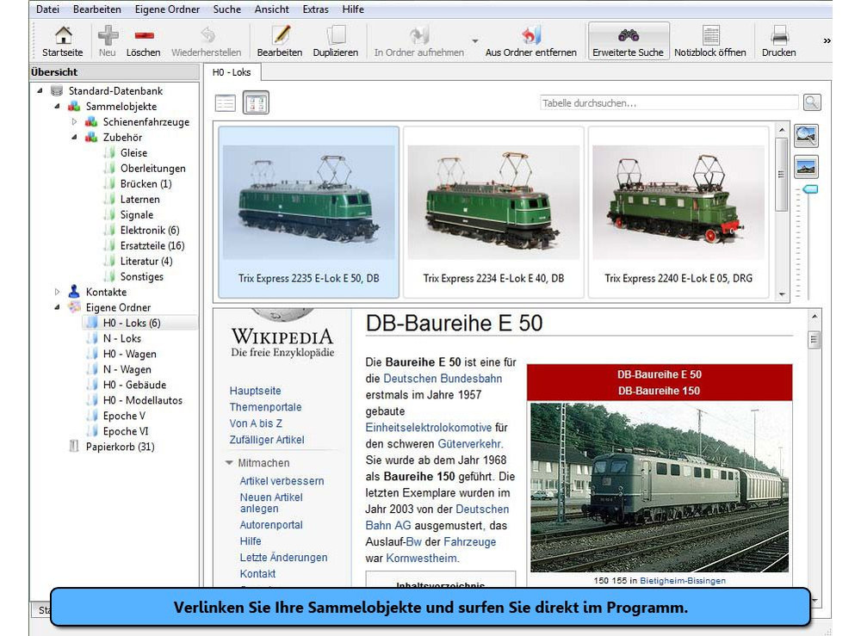Select Ersatzteile (16) folder
Viewport: 861px width, 636px height.
(x=152, y=245)
